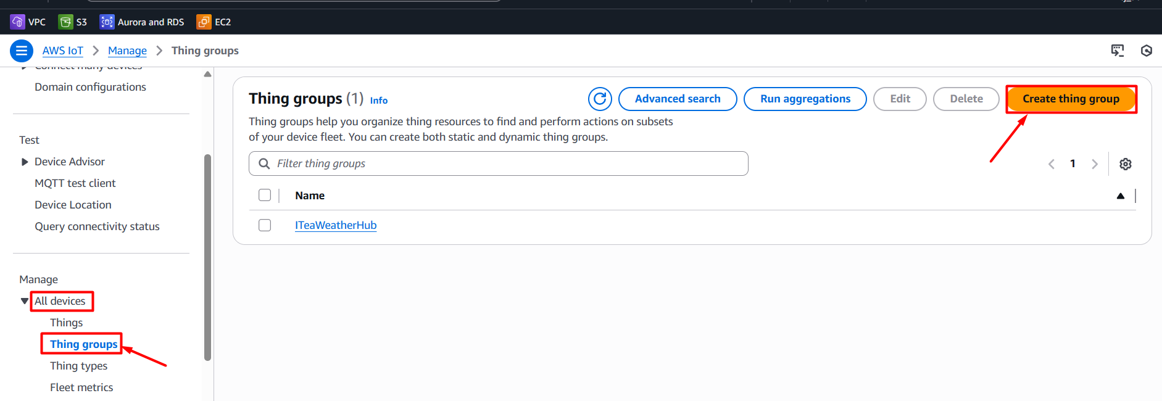
Task: Sort by Name using the ascending arrow
Action: [1120, 196]
